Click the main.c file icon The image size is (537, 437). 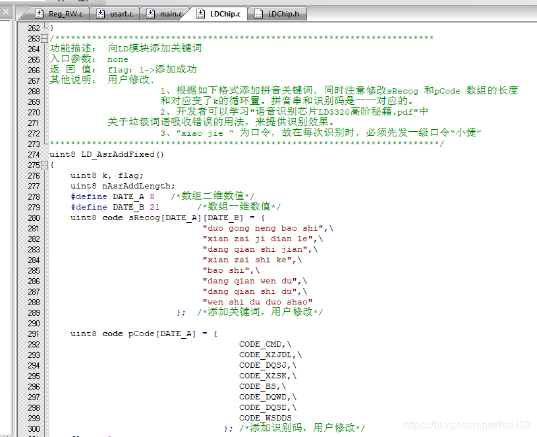click(150, 14)
